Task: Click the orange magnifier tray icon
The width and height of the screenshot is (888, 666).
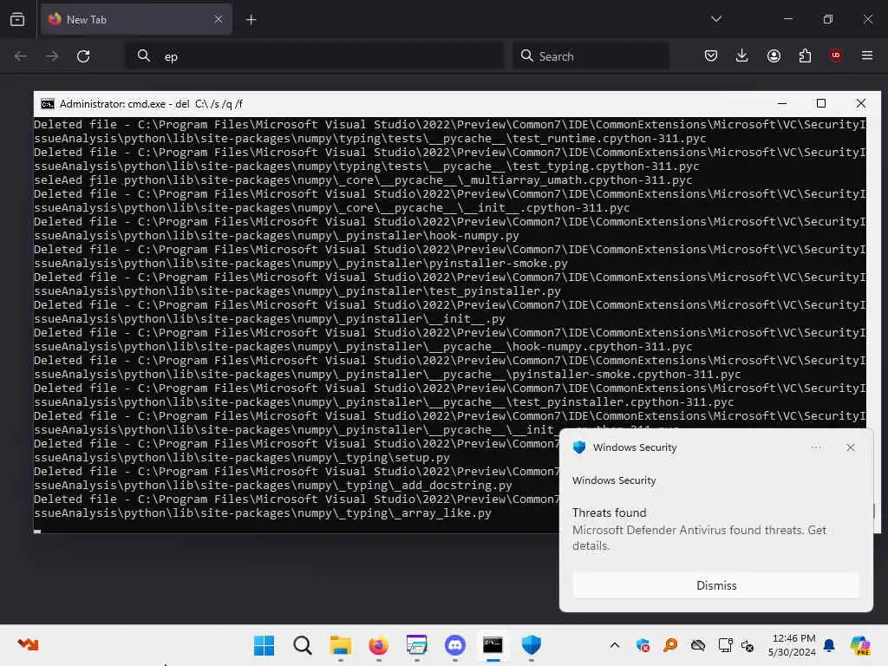Action: tap(670, 645)
